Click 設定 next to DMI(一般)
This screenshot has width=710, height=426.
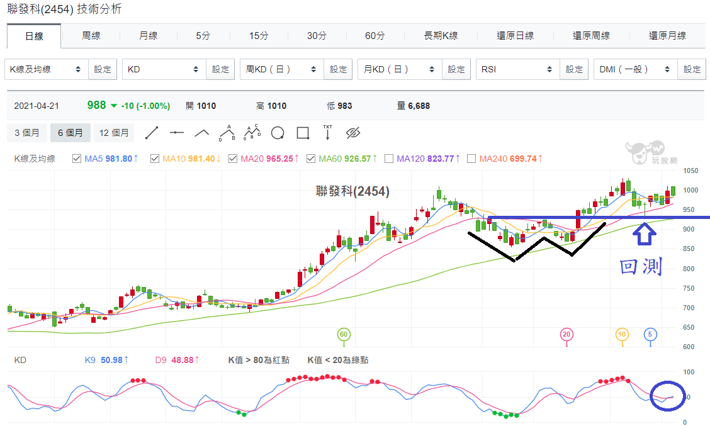[x=692, y=69]
